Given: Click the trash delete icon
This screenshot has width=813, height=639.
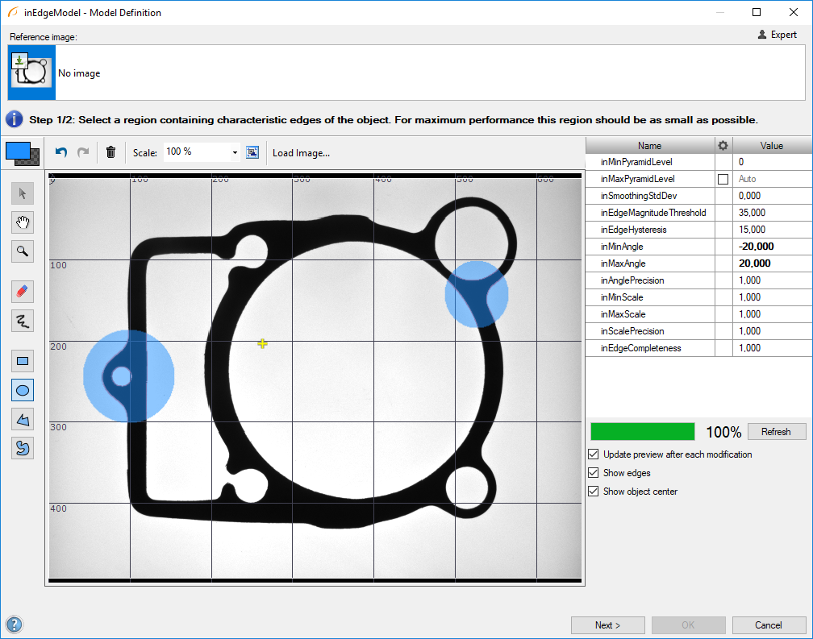Looking at the screenshot, I should (111, 152).
